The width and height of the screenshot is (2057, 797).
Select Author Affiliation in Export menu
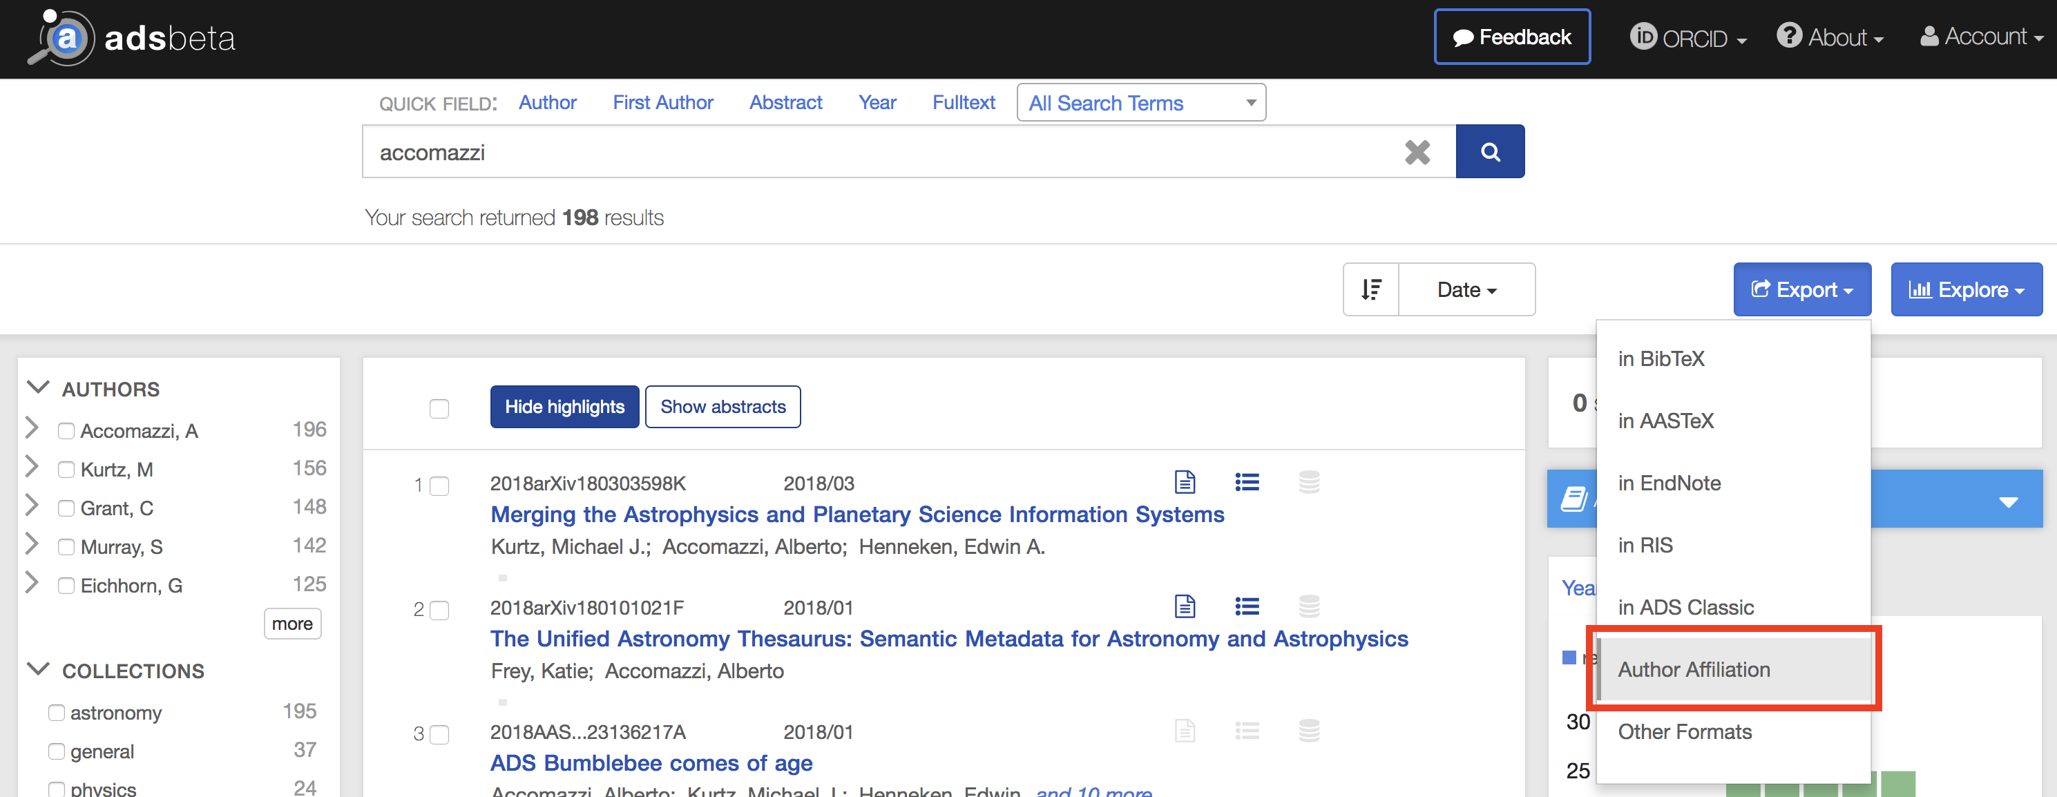(x=1694, y=669)
